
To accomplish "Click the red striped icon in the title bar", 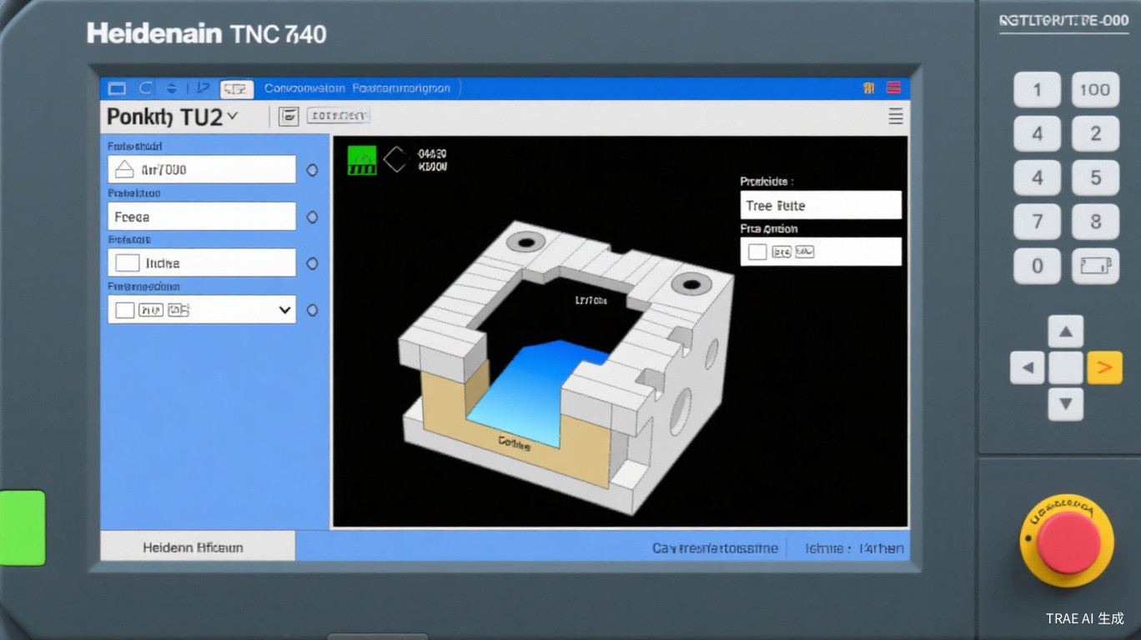I will 893,87.
